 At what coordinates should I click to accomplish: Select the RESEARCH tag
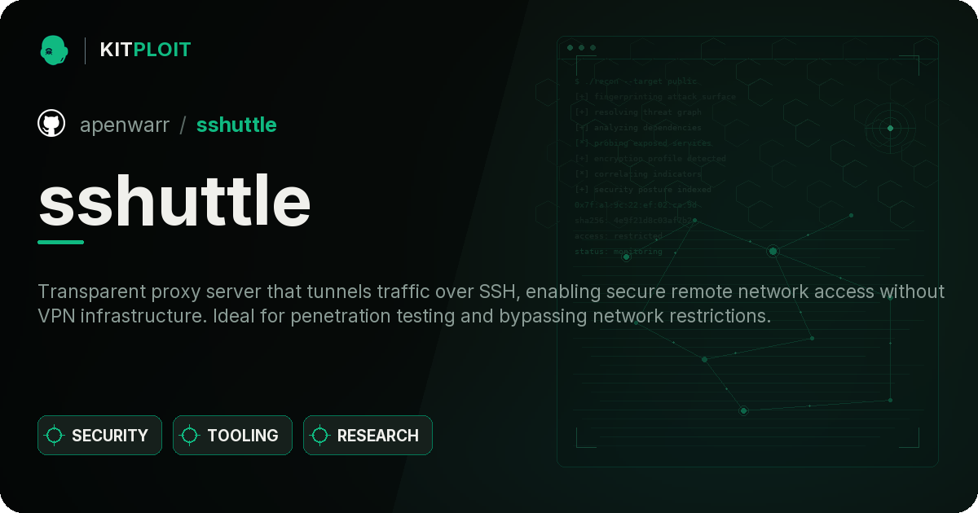tap(368, 436)
